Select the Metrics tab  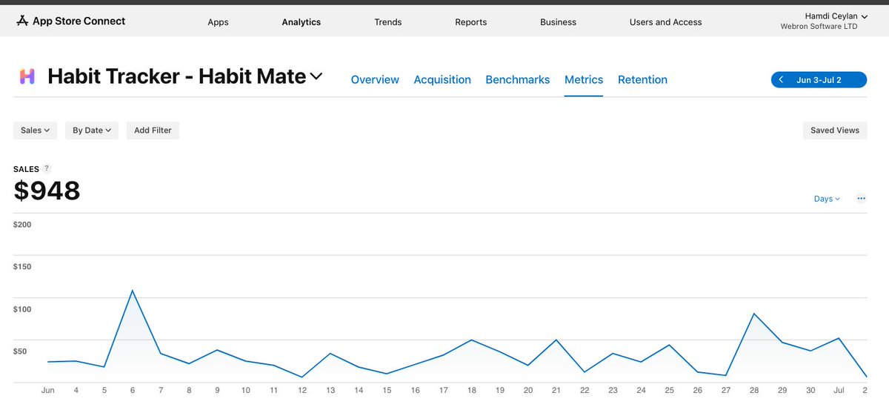(x=584, y=79)
